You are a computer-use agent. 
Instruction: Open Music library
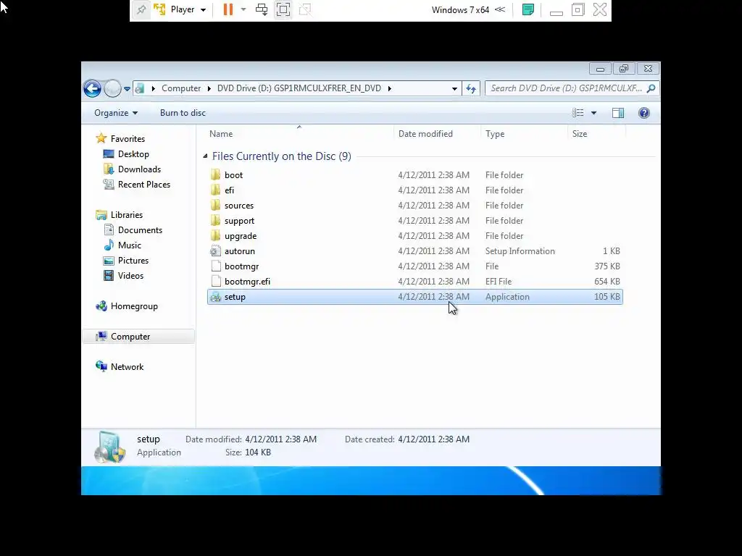pos(129,245)
